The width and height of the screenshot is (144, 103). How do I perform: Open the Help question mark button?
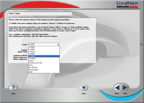[13, 88]
